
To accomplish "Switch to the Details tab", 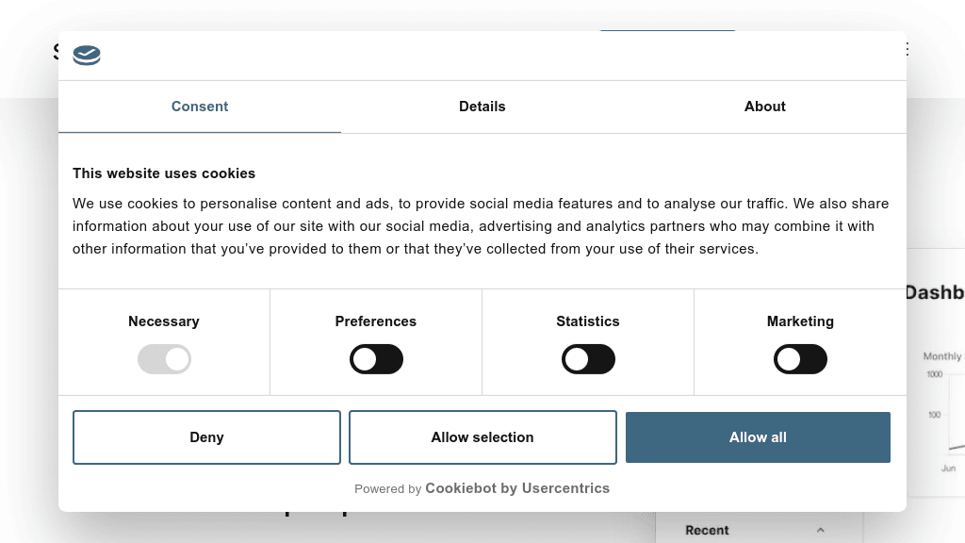I will (x=482, y=107).
